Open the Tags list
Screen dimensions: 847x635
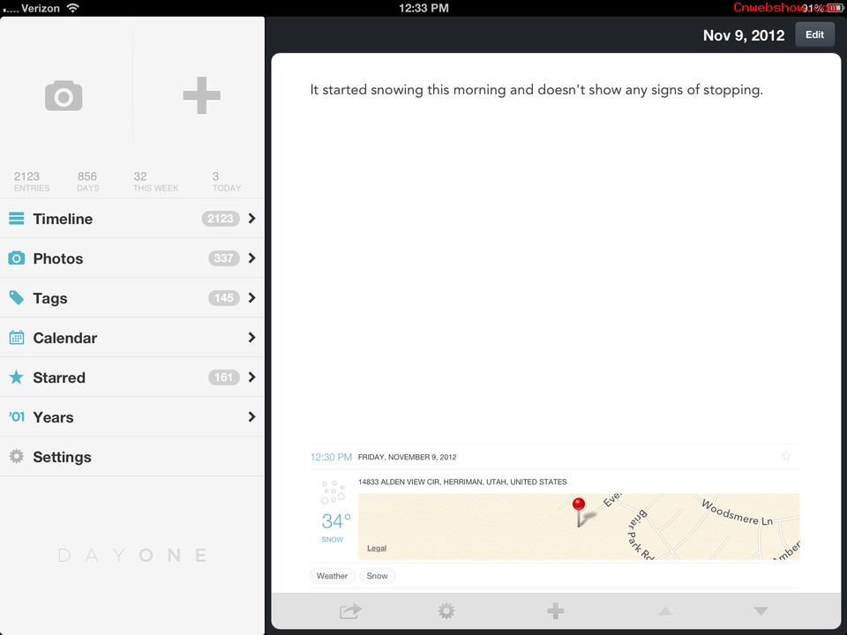click(50, 298)
